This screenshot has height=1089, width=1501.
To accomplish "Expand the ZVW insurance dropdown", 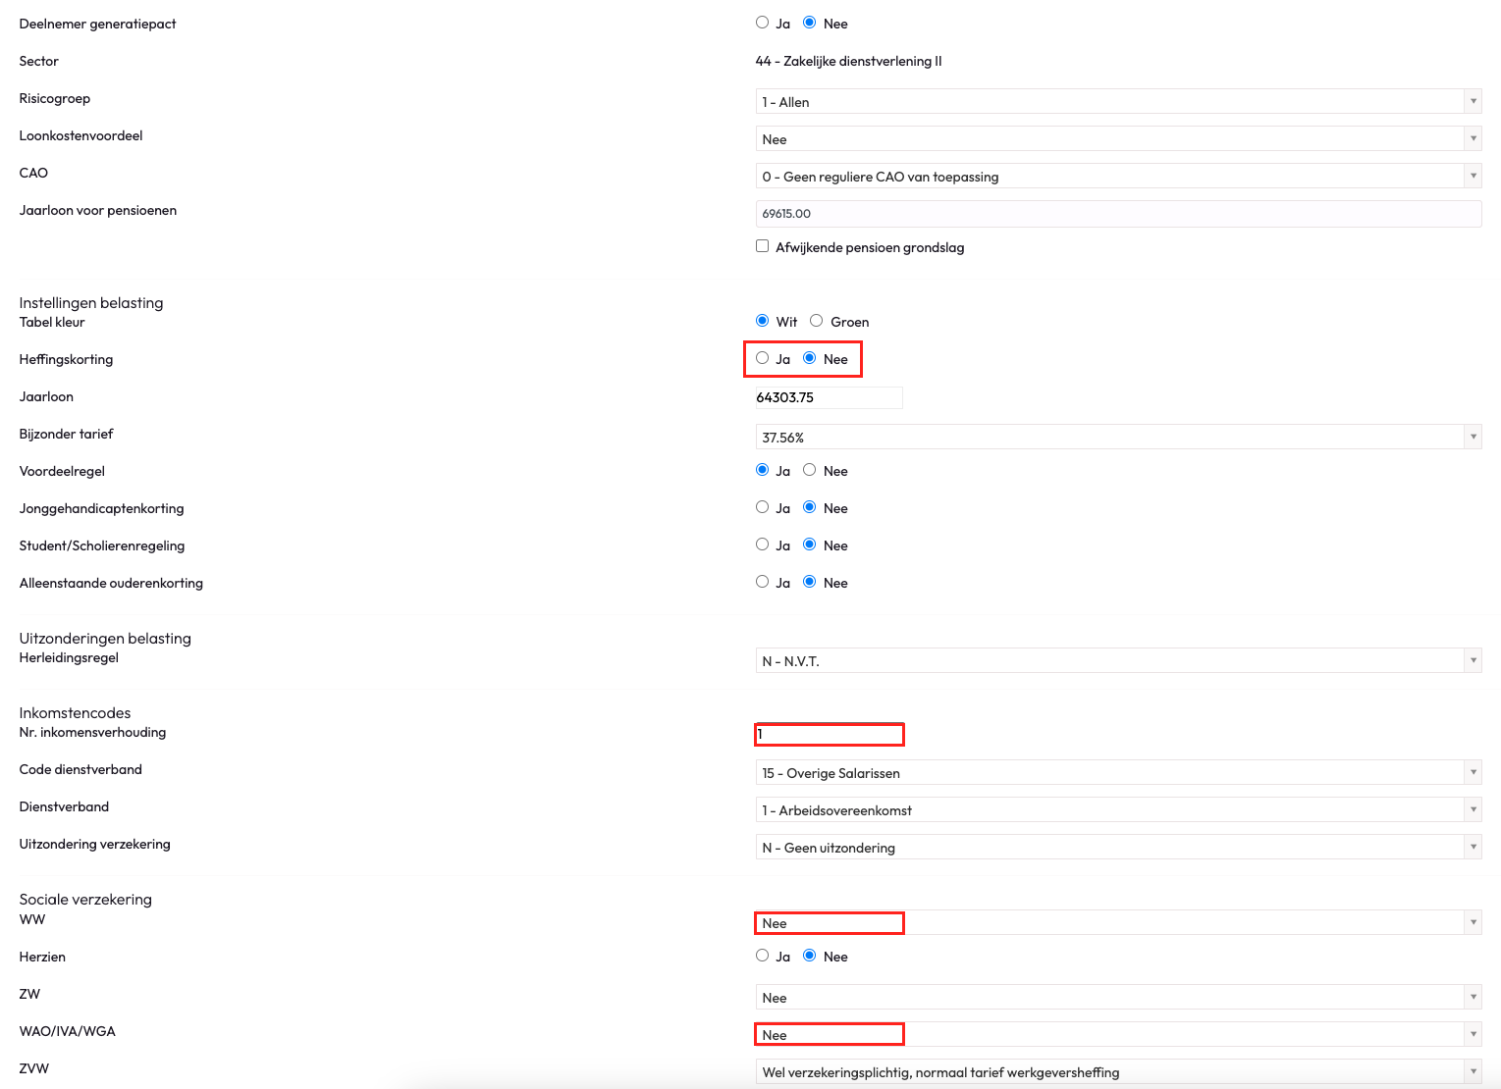I will tap(1117, 1072).
